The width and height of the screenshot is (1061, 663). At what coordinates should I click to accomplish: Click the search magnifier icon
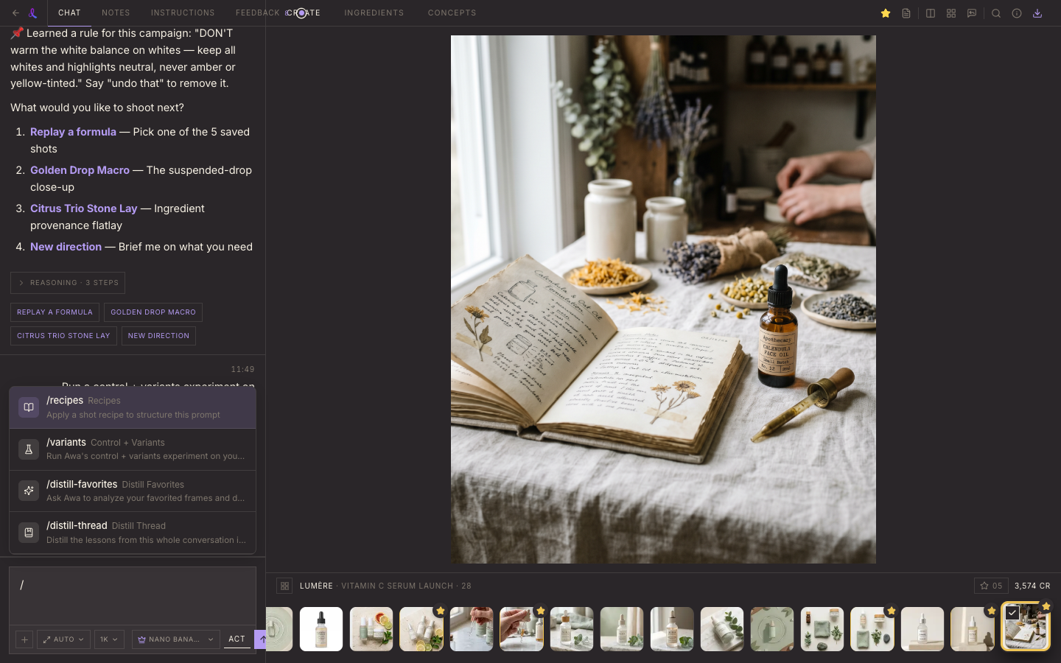click(x=996, y=13)
